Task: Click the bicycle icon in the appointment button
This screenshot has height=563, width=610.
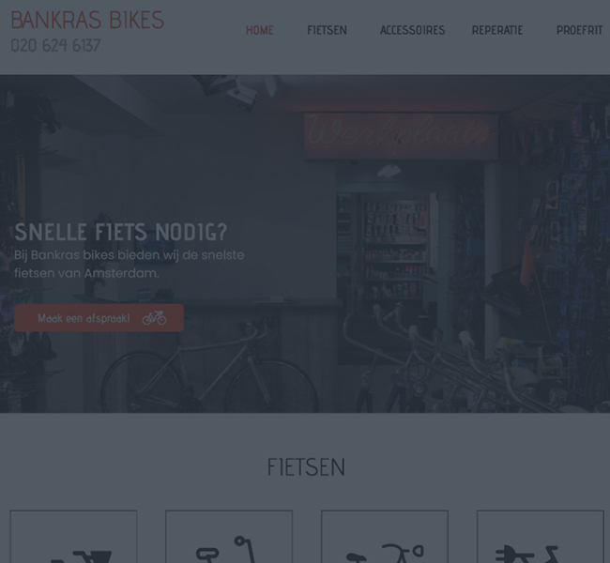Action: click(x=154, y=318)
